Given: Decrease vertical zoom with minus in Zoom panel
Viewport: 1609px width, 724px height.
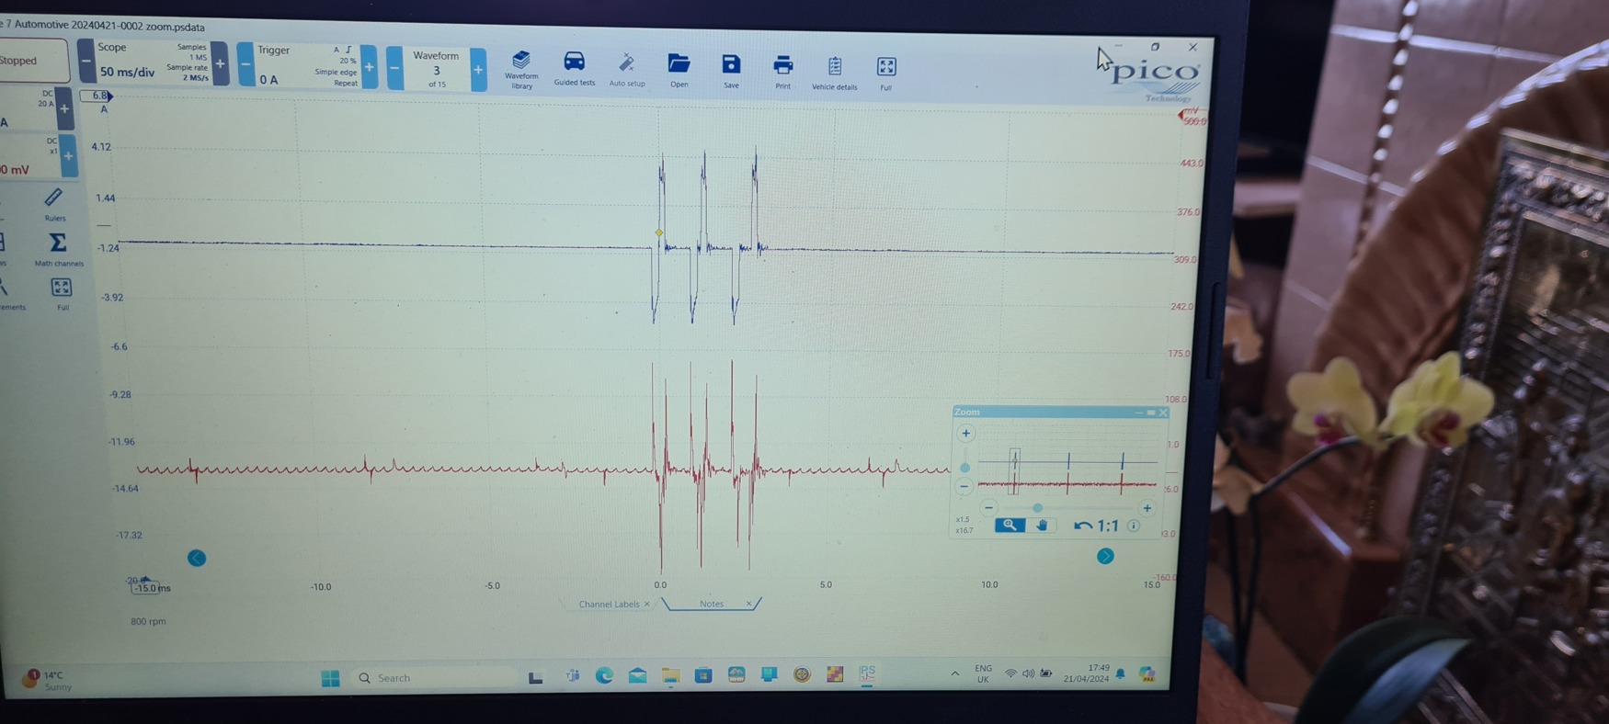Looking at the screenshot, I should click(964, 486).
